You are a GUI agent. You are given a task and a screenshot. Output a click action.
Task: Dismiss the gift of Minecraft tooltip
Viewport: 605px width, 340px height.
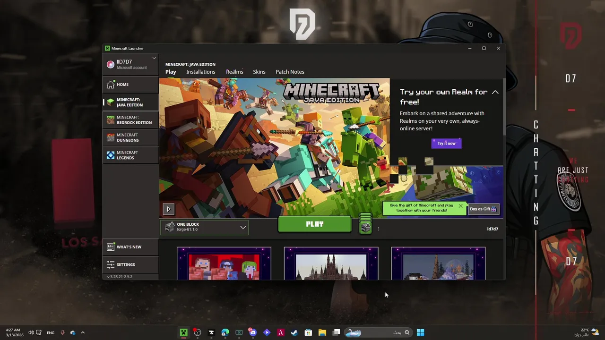tap(460, 206)
